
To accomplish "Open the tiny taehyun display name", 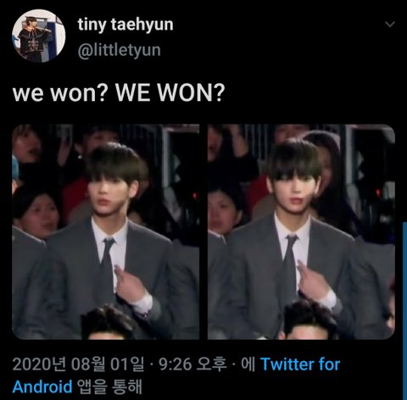I will click(125, 25).
